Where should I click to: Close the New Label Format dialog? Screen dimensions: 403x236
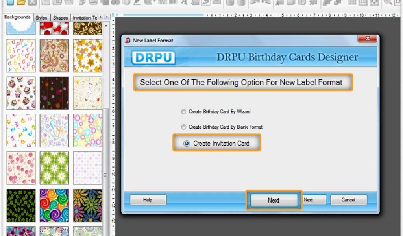[x=368, y=39]
